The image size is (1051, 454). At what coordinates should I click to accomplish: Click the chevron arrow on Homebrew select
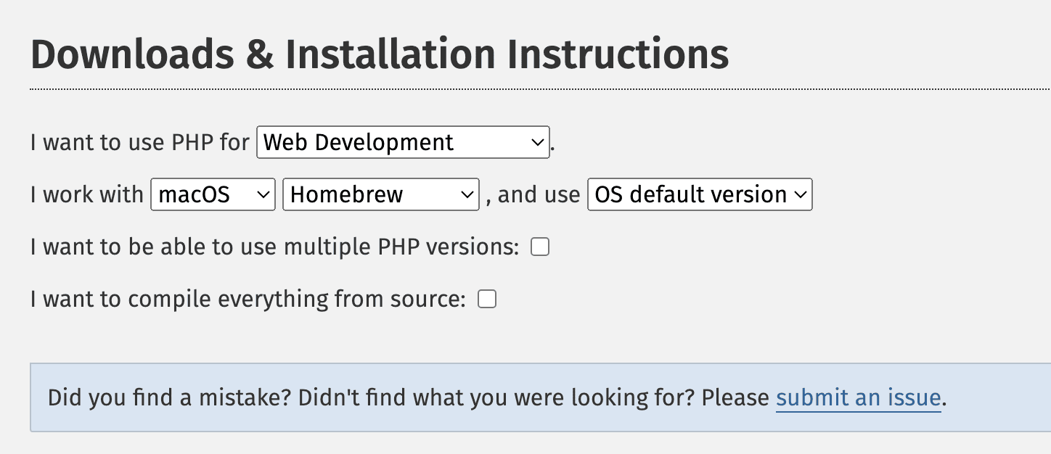point(467,194)
